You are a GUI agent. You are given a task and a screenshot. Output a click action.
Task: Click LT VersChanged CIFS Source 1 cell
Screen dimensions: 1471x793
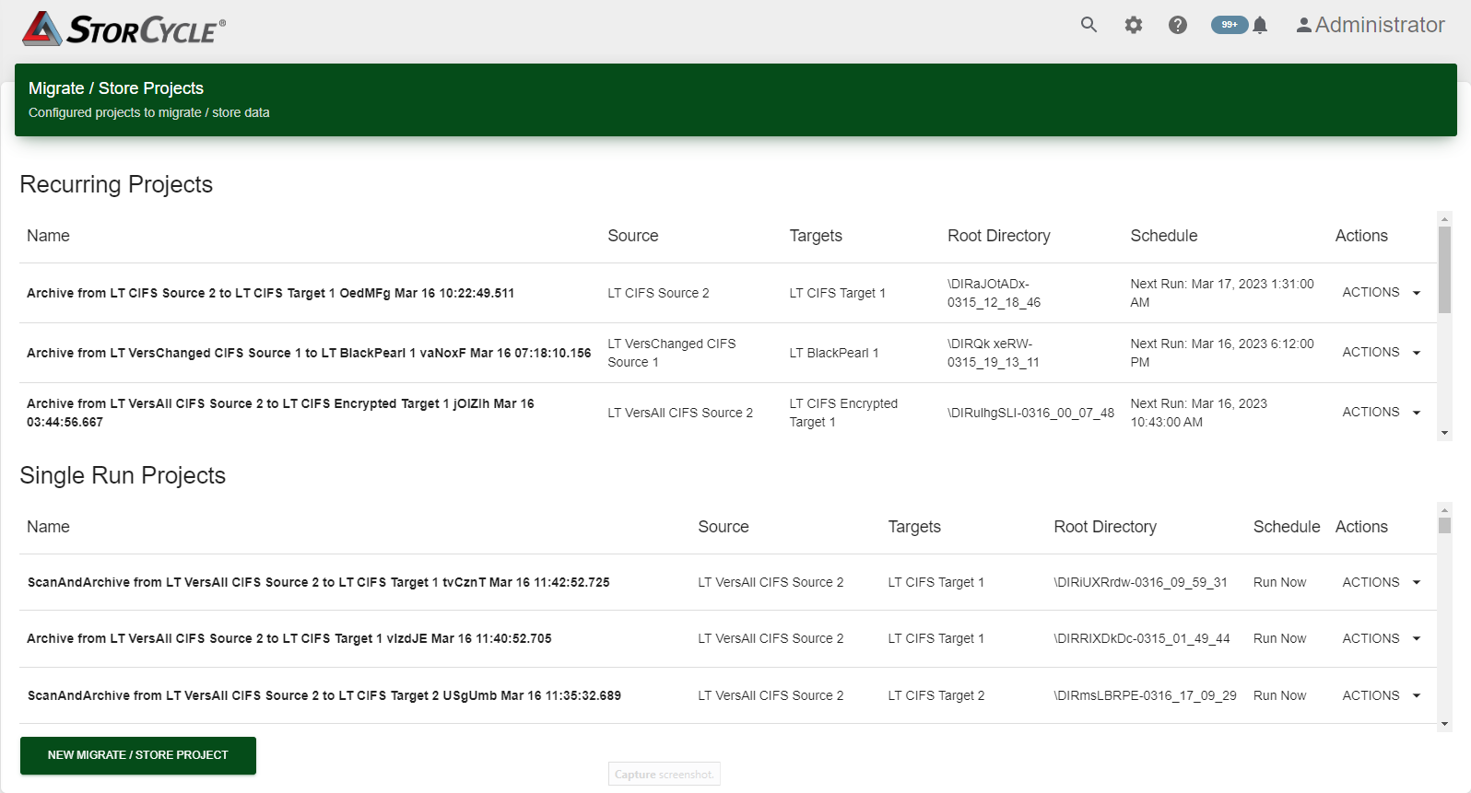click(672, 353)
